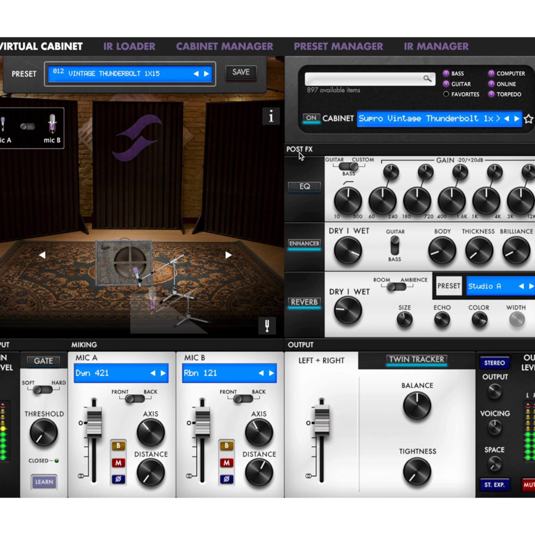Switch to the IR LOADER tab
Screen dimensions: 535x535
point(129,46)
